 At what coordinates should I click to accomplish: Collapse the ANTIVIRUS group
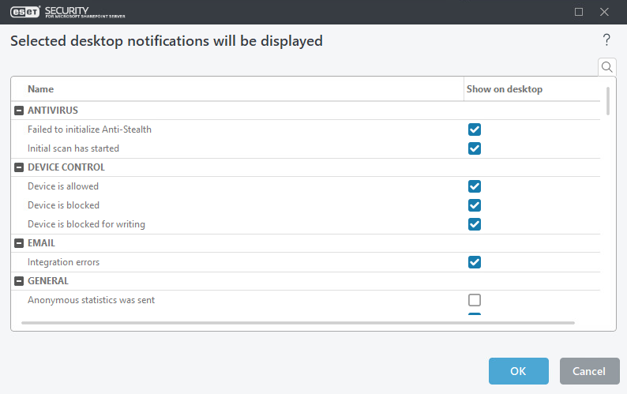19,111
